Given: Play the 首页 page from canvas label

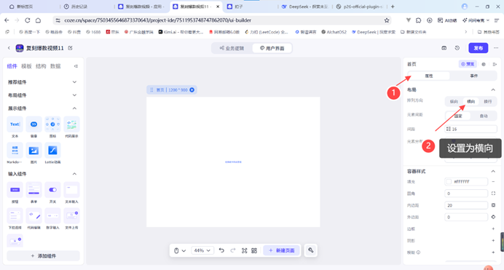Looking at the screenshot, I should coord(192,90).
